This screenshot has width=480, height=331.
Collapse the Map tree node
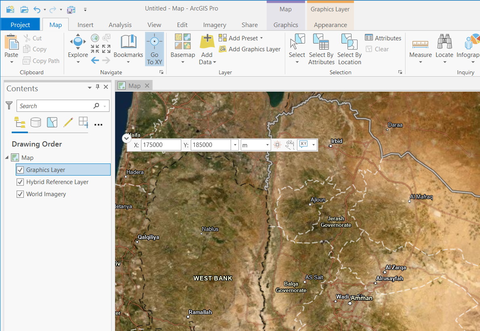(7, 157)
